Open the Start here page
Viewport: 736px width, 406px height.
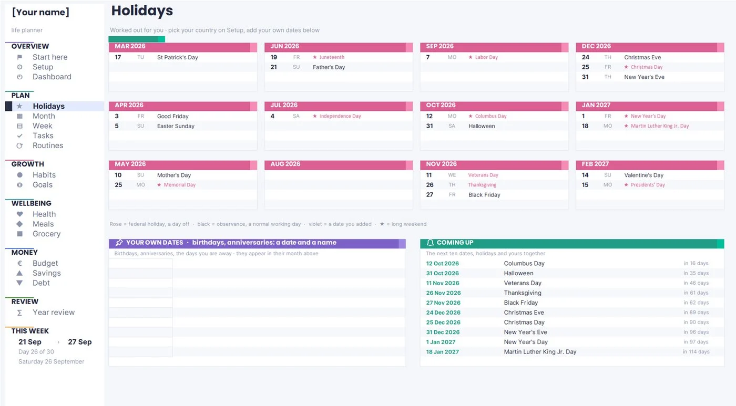tap(50, 57)
